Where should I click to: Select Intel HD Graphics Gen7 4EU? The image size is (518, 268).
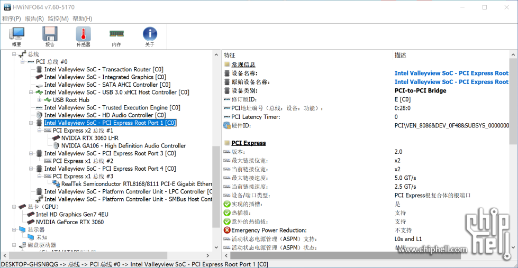click(72, 215)
